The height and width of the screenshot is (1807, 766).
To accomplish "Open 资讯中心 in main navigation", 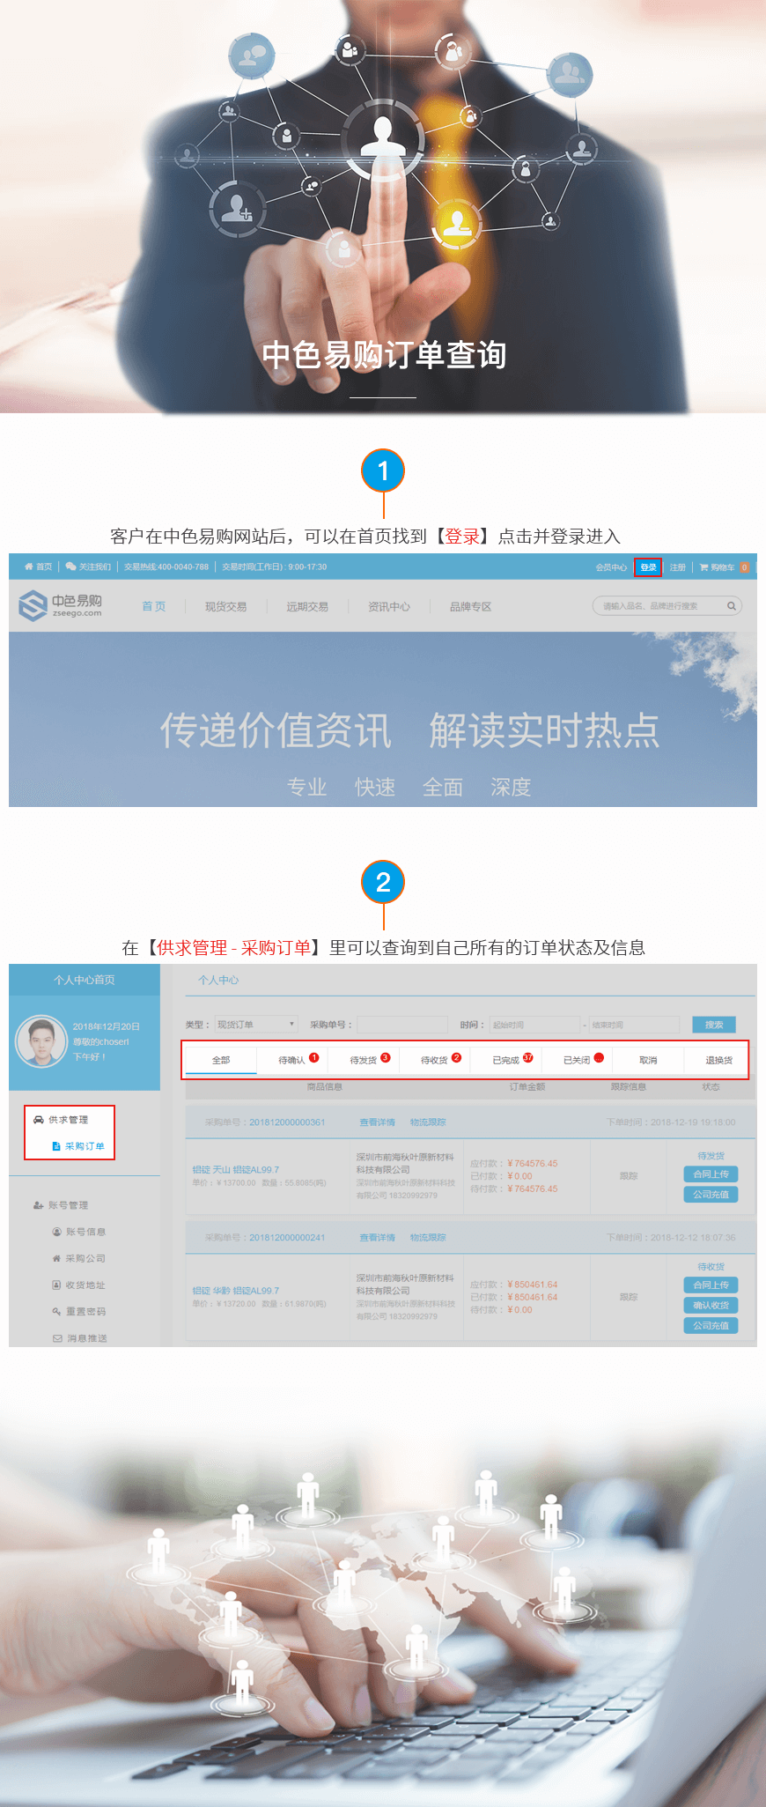I will pyautogui.click(x=389, y=606).
